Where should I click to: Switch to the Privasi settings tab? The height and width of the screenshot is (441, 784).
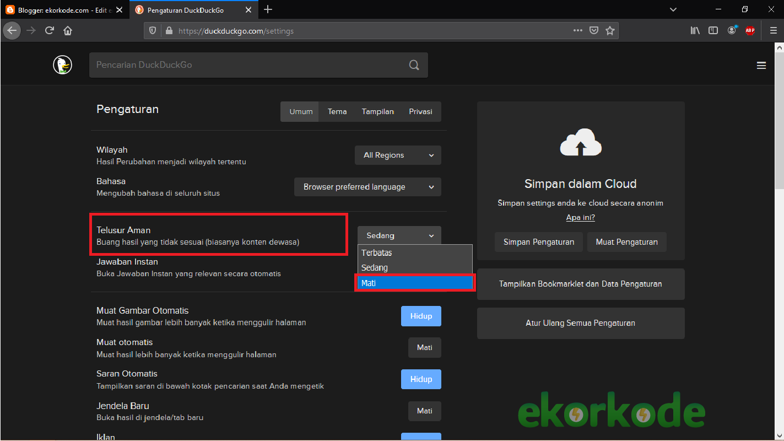pyautogui.click(x=420, y=111)
